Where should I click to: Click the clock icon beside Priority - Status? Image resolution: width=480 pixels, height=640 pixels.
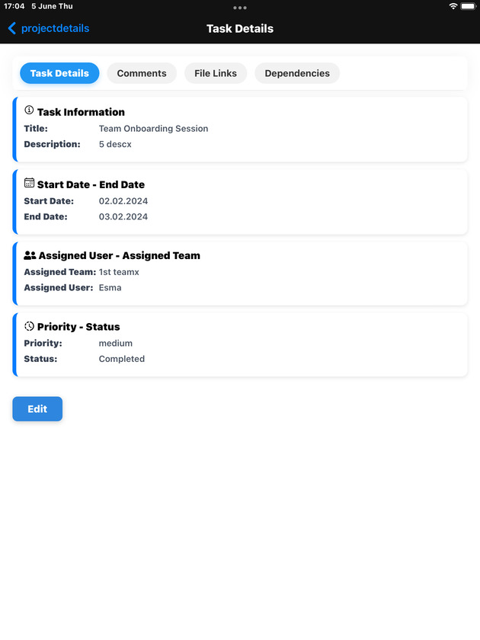click(x=29, y=326)
